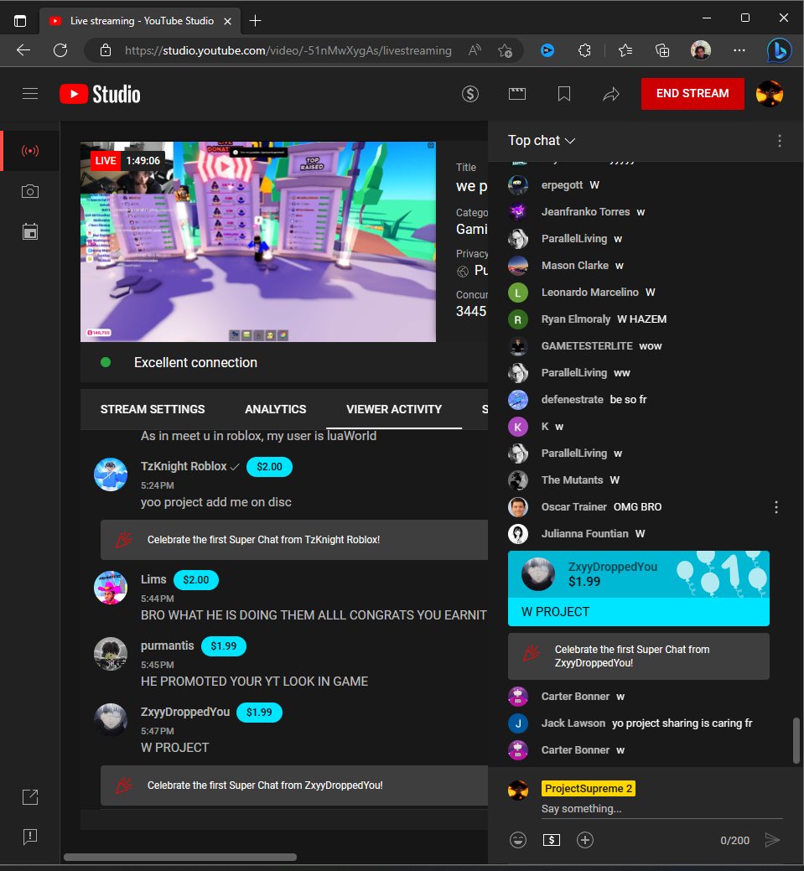This screenshot has height=871, width=804.
Task: Open the emoji picker in chat
Action: click(518, 840)
